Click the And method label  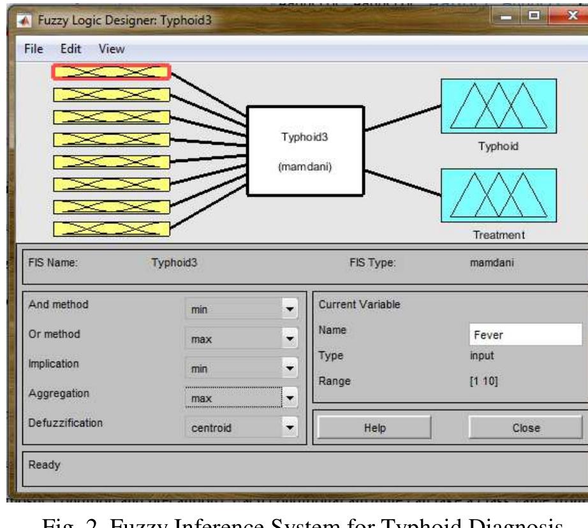(59, 304)
